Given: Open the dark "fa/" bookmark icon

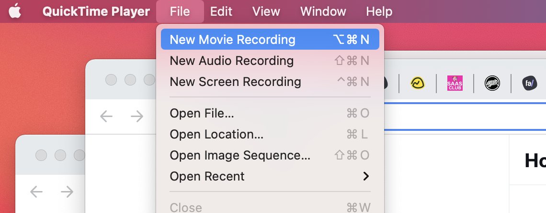Looking at the screenshot, I should click(x=530, y=83).
